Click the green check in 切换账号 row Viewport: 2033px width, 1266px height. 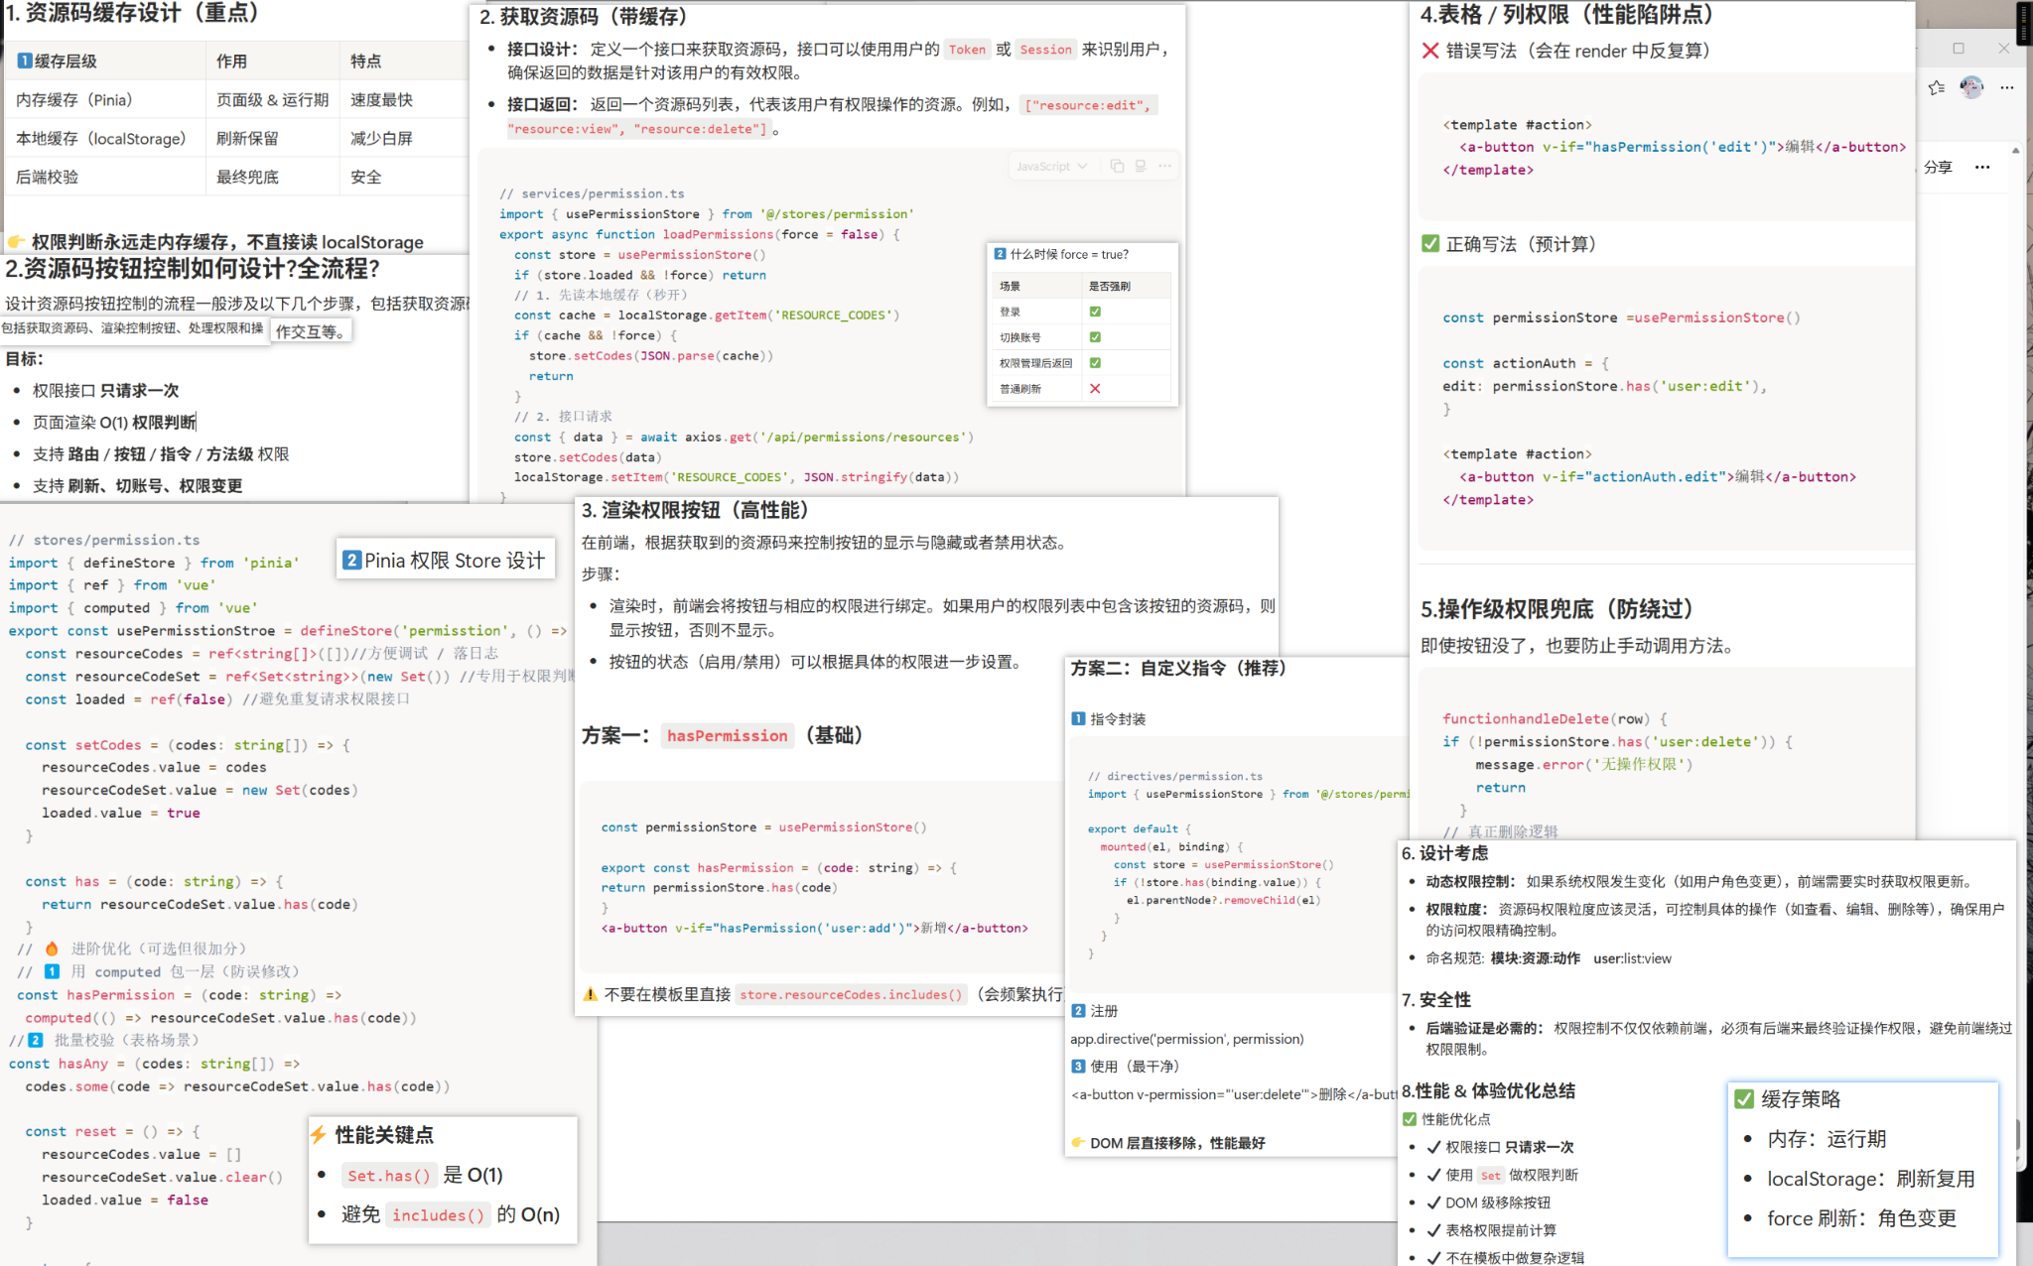coord(1095,337)
